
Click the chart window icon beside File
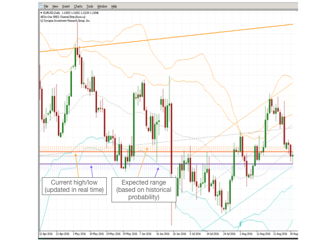(x=41, y=6)
